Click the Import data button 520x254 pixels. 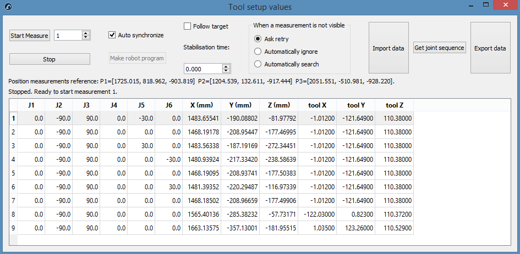coord(388,48)
